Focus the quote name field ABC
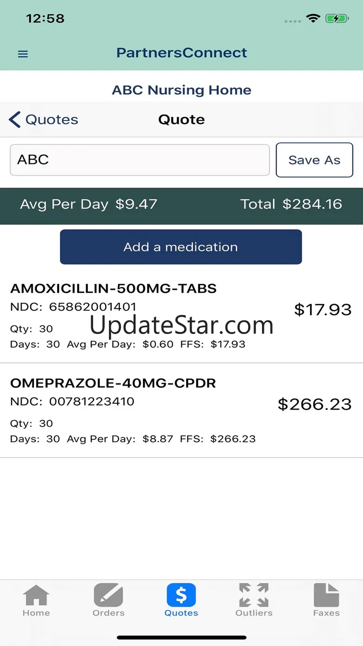Image resolution: width=363 pixels, height=646 pixels. [x=140, y=160]
